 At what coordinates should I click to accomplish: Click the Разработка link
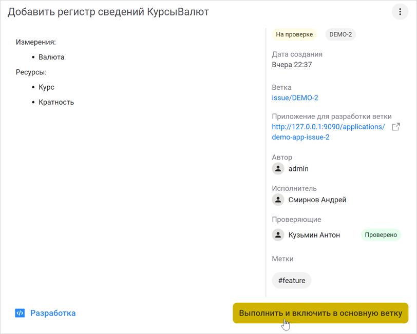pos(52,313)
